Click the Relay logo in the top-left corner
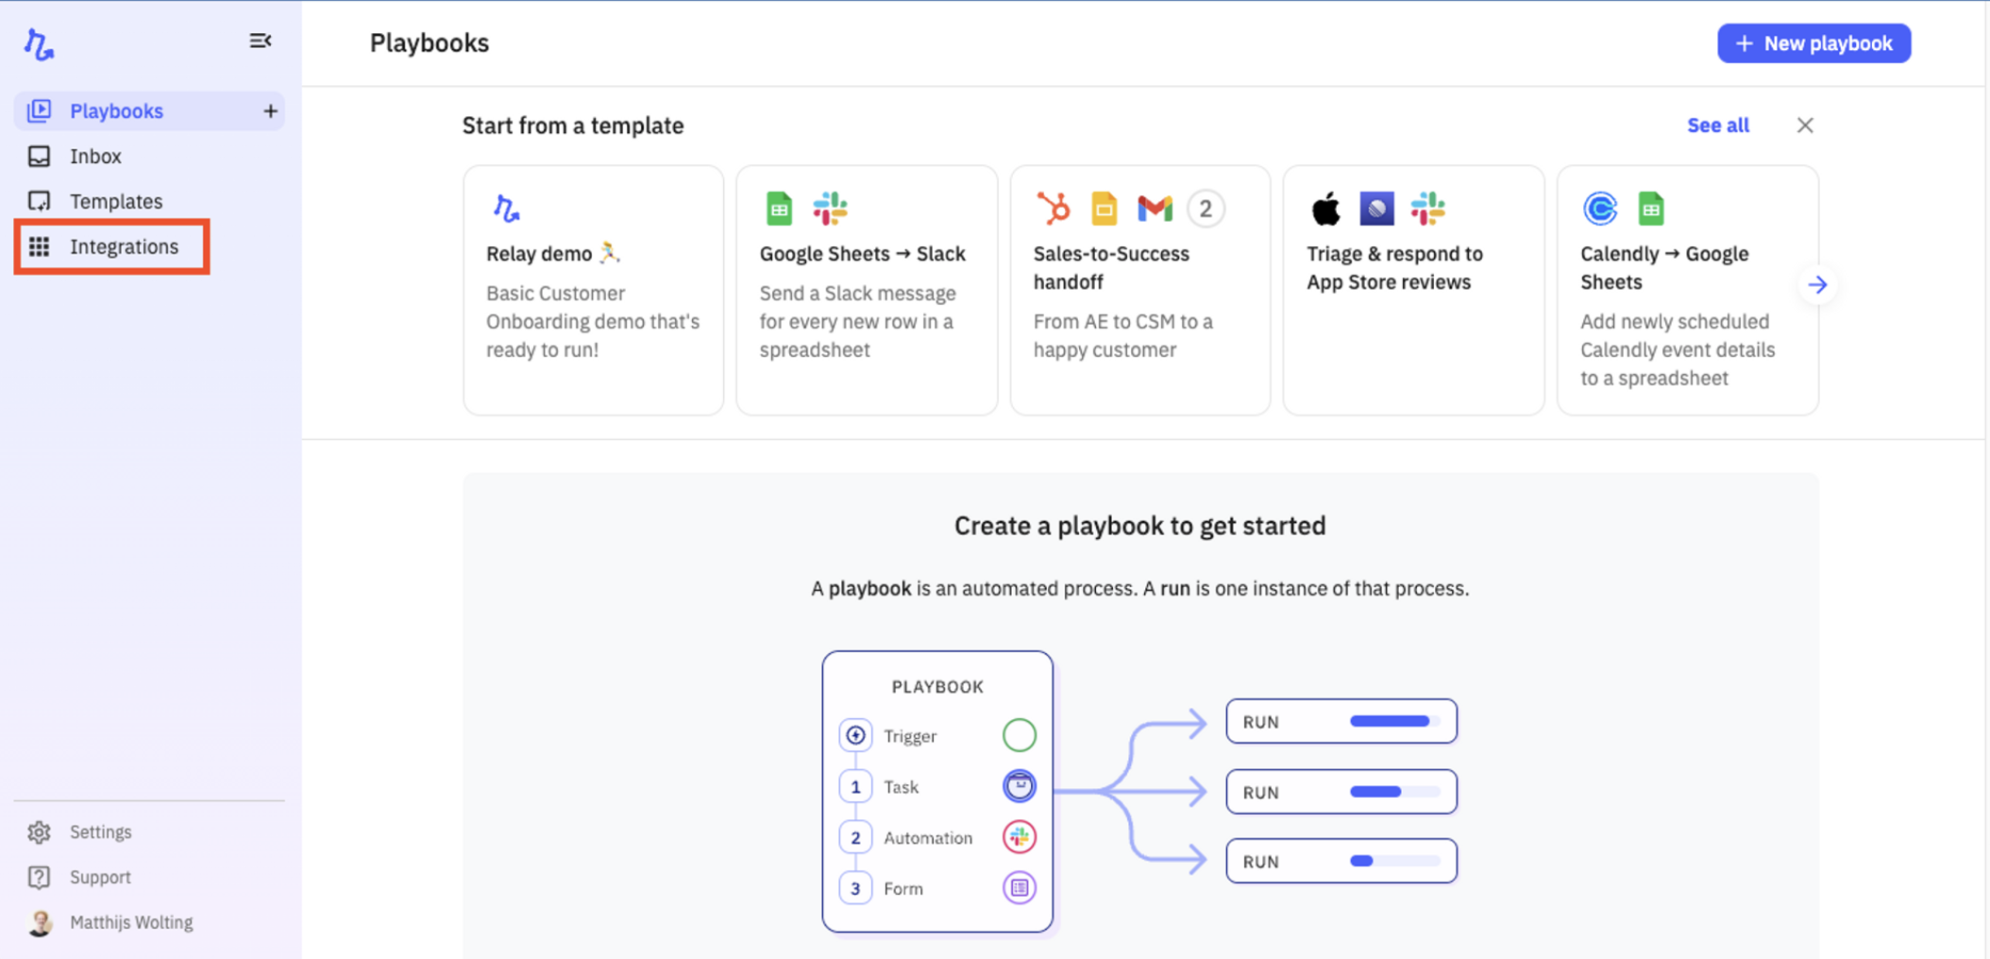Image resolution: width=1990 pixels, height=959 pixels. click(38, 42)
